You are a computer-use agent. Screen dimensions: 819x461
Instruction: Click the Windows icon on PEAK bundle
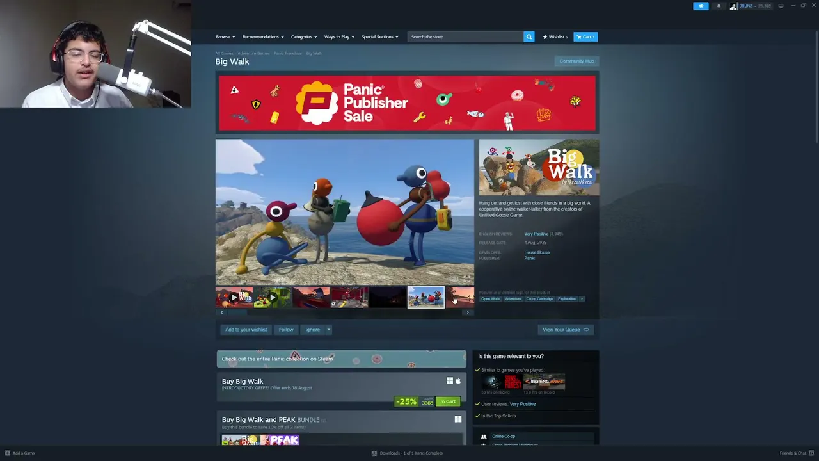click(458, 419)
